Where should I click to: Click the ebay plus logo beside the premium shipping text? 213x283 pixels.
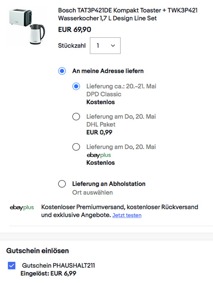point(22,207)
